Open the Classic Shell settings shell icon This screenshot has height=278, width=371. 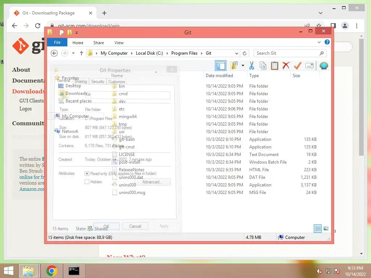(x=324, y=66)
